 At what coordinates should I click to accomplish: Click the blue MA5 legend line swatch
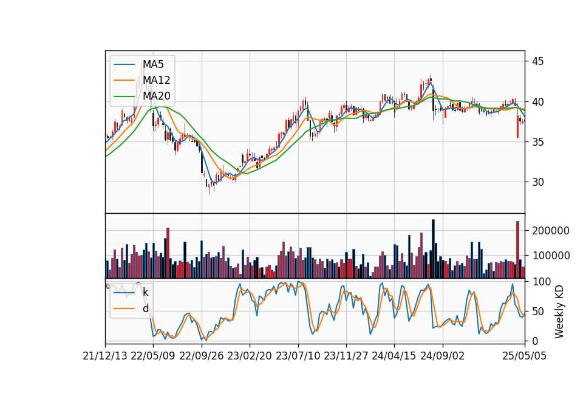[124, 65]
